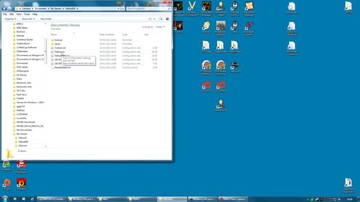Select My Games in the navigation tree

click(22, 134)
